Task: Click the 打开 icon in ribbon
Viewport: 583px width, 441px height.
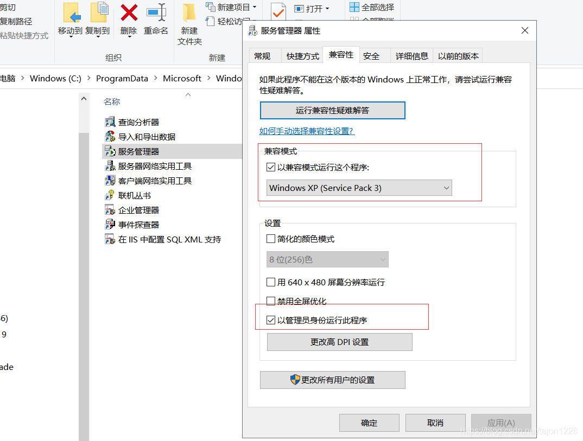Action: [x=299, y=9]
